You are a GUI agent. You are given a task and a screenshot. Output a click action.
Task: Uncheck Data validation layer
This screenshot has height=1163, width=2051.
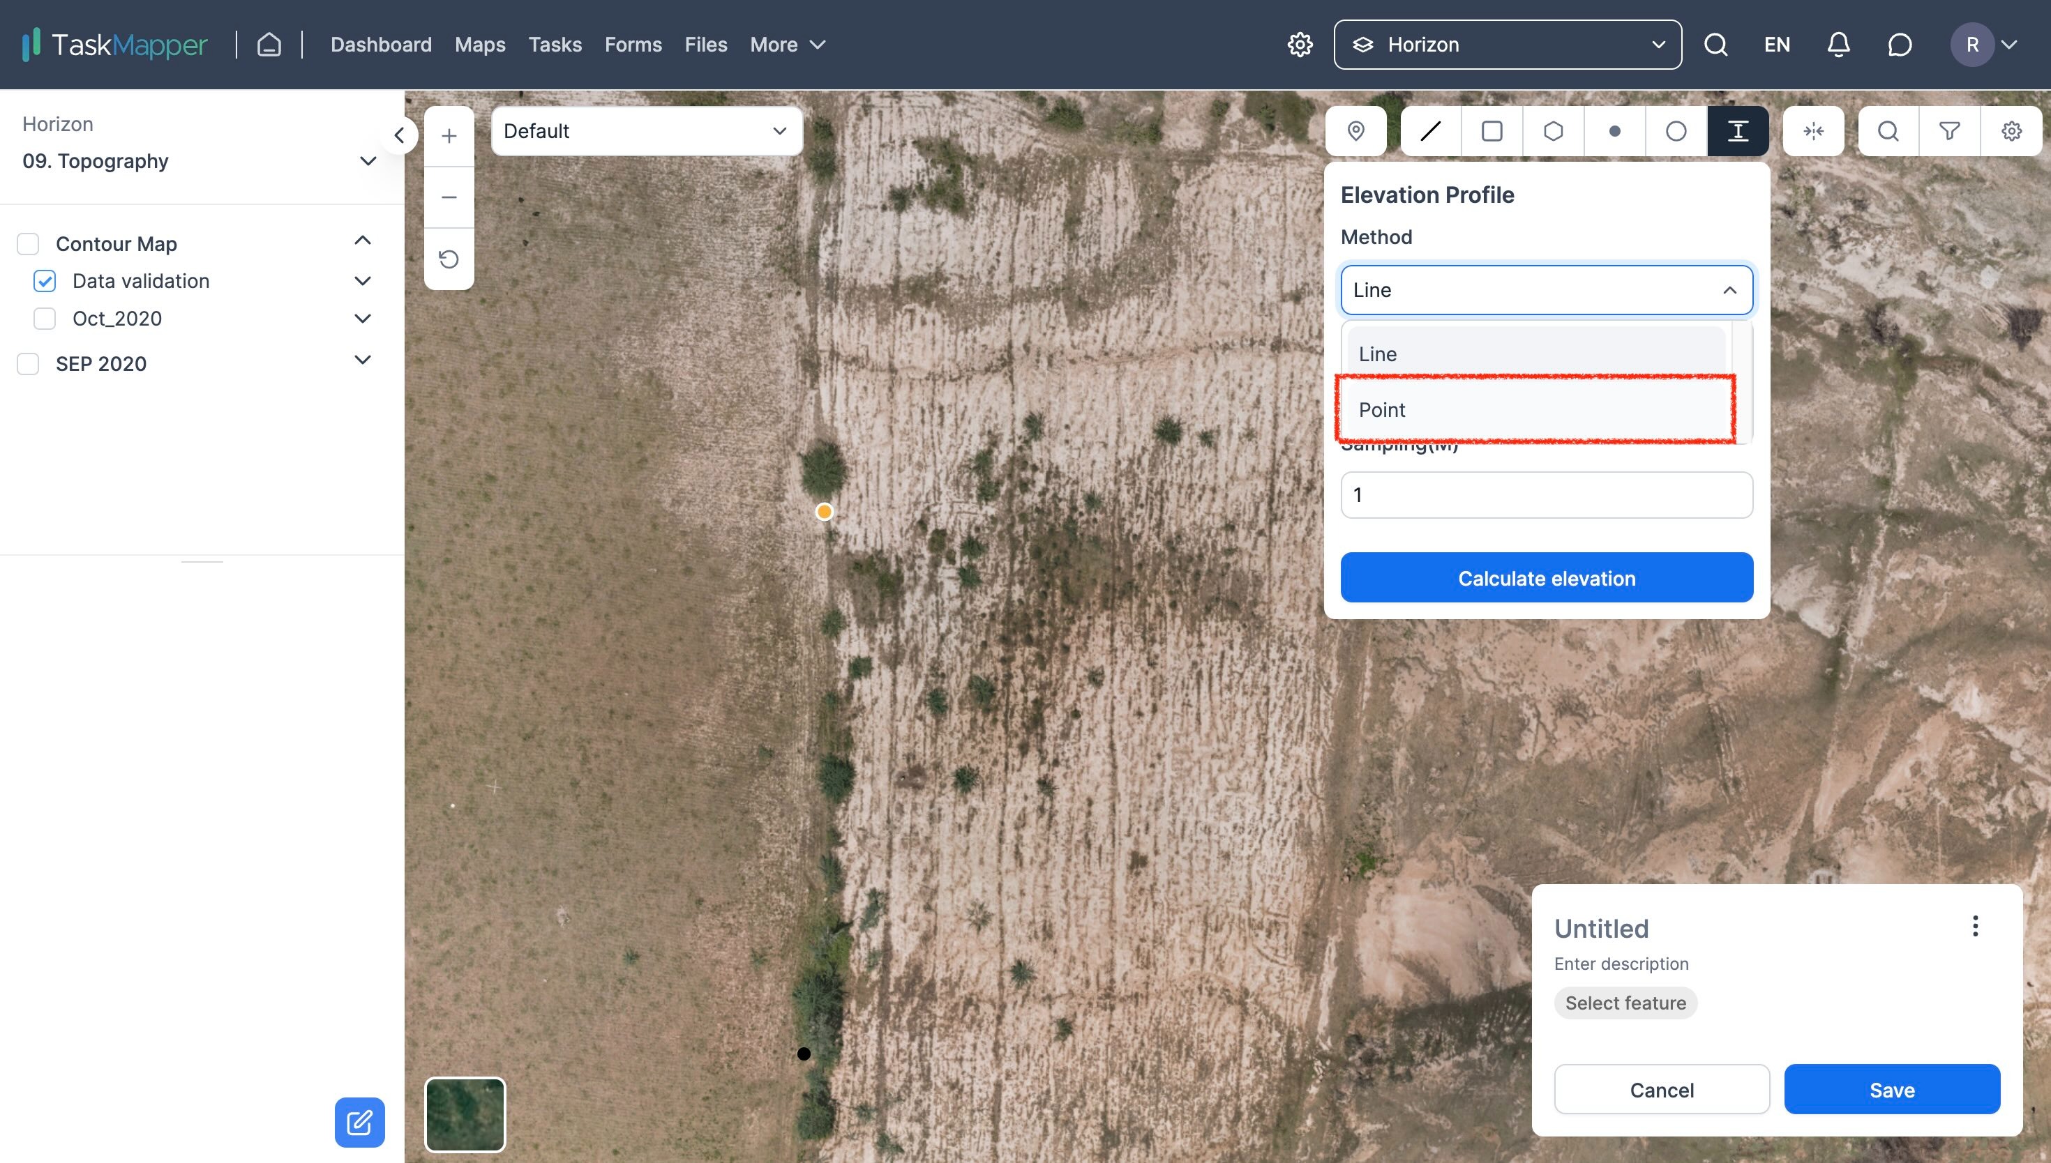pos(45,281)
